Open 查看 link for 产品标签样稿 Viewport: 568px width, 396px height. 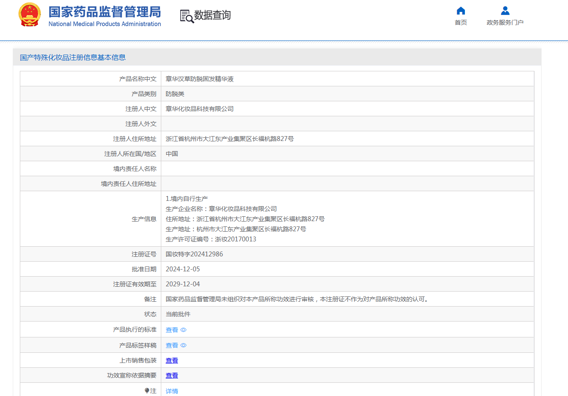[172, 345]
